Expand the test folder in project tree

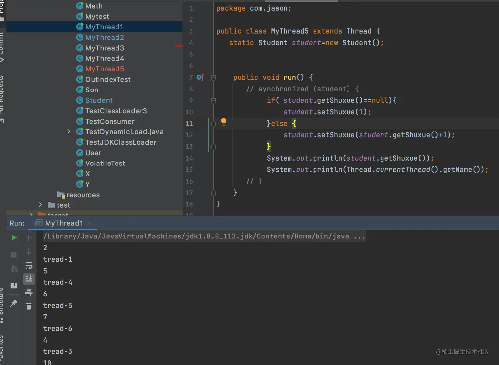[40, 205]
